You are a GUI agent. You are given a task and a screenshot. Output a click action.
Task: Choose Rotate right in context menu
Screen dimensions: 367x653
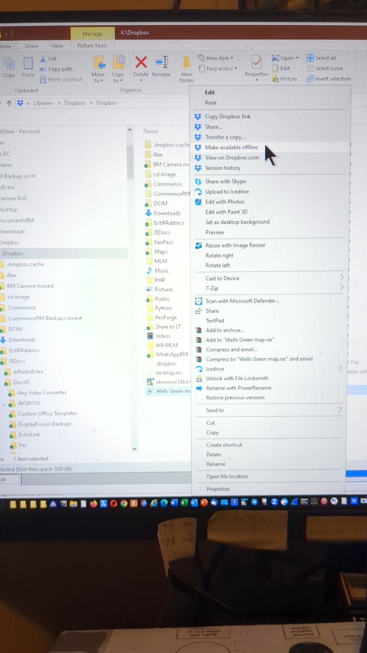click(x=220, y=255)
